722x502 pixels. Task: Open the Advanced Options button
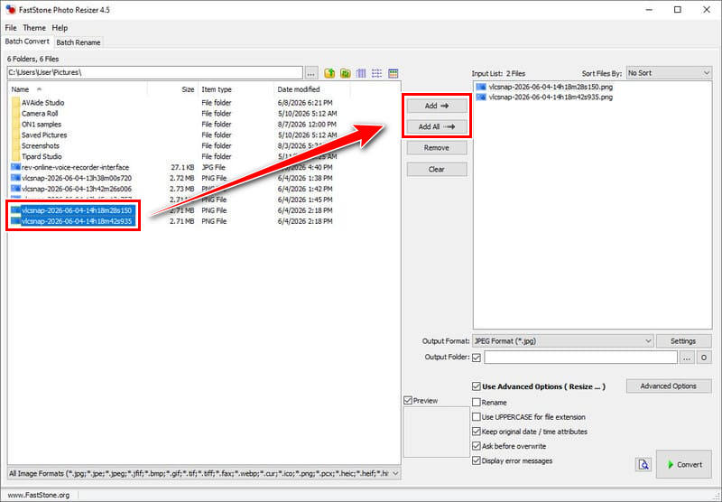coord(669,386)
